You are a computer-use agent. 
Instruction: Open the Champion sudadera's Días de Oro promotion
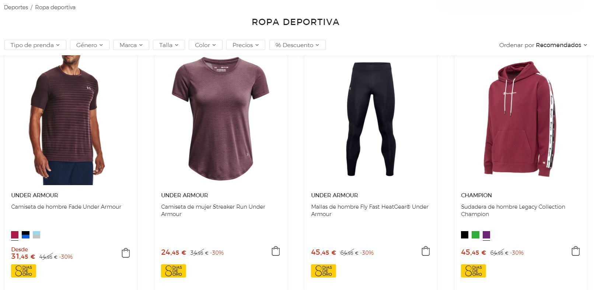point(473,270)
